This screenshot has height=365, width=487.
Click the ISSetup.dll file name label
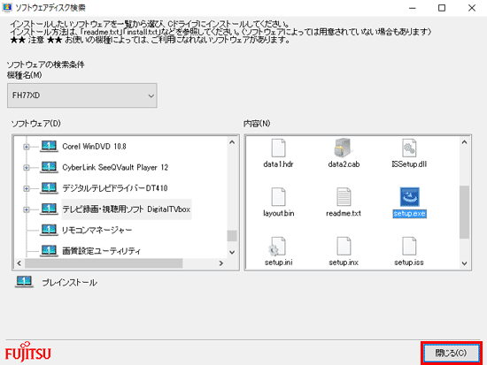click(x=409, y=164)
